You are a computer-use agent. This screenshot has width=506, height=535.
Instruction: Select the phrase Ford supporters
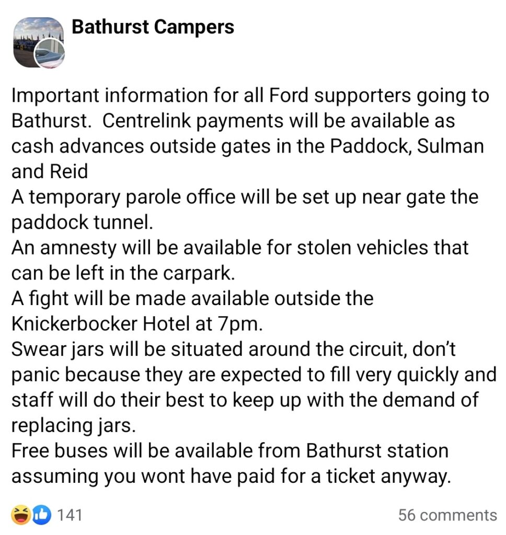click(x=340, y=96)
